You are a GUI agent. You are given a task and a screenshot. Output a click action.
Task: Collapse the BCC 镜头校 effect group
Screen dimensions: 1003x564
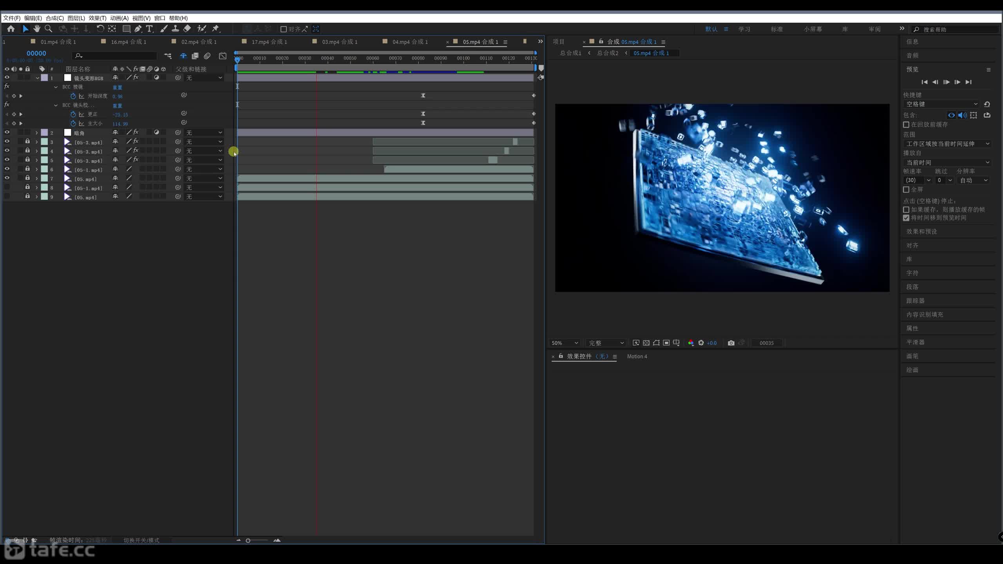click(56, 105)
